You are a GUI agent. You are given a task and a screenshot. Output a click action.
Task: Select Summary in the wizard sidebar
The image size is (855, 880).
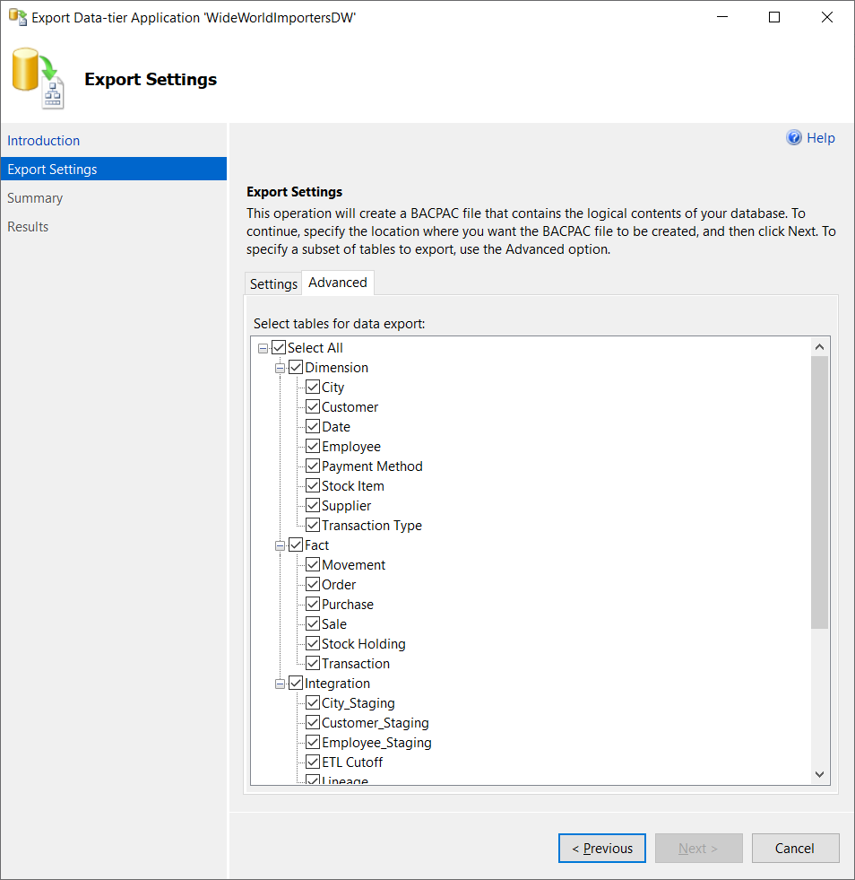35,197
